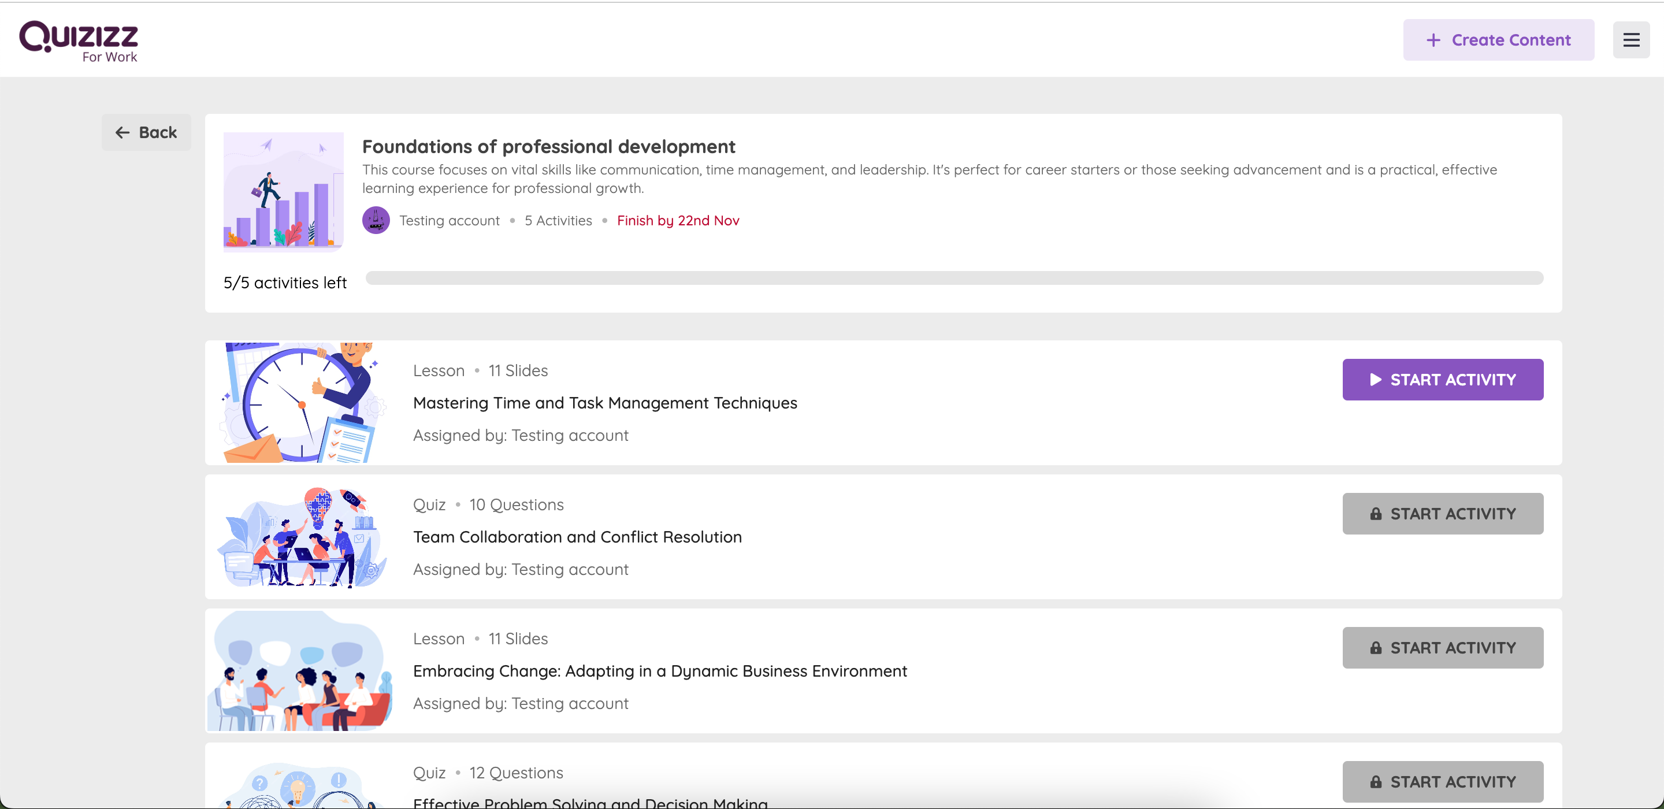The width and height of the screenshot is (1664, 809).
Task: Open the course cover thumbnail image
Action: tap(283, 191)
